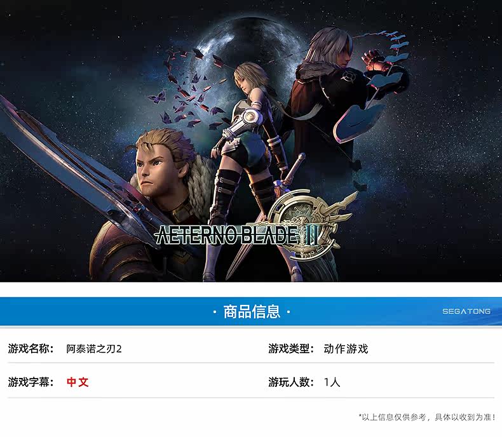Select the game name 阿泰诺之刃2

click(94, 349)
